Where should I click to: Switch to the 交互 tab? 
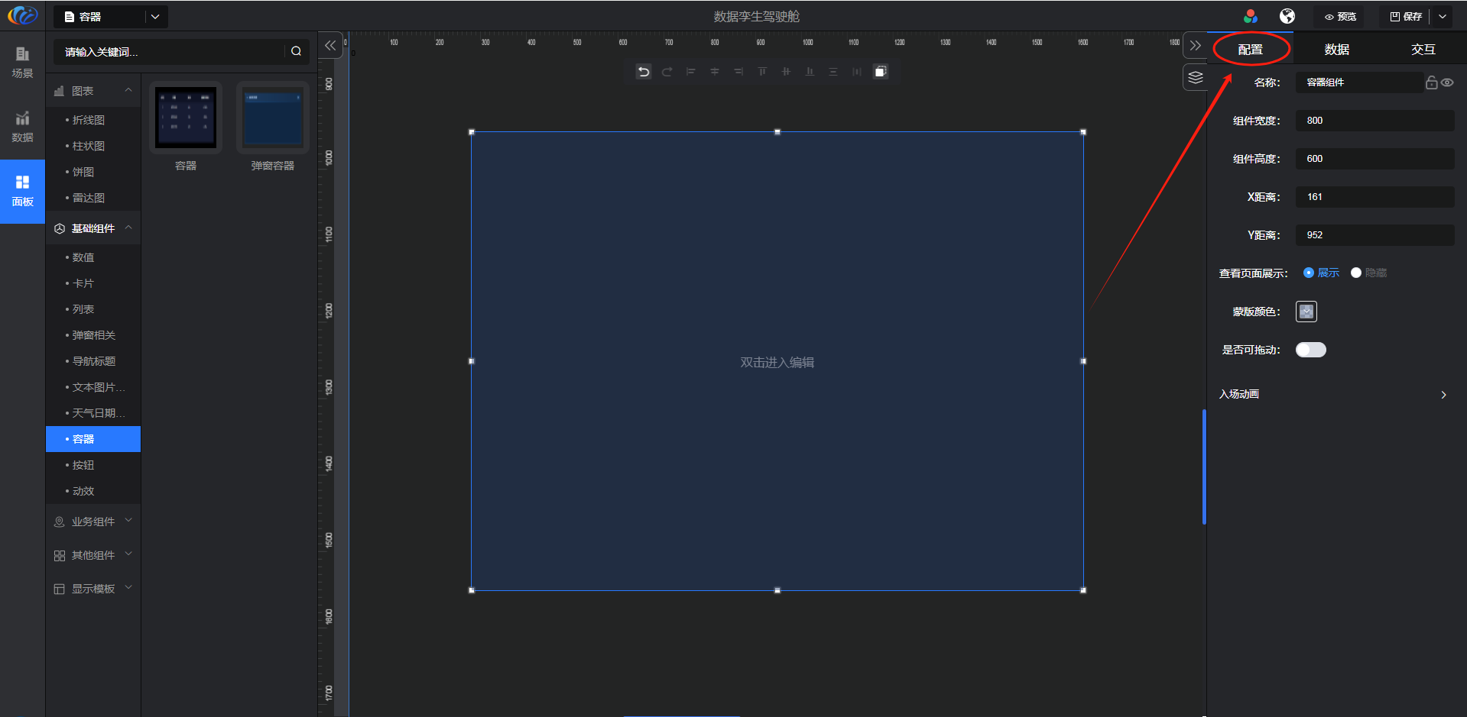pyautogui.click(x=1423, y=50)
